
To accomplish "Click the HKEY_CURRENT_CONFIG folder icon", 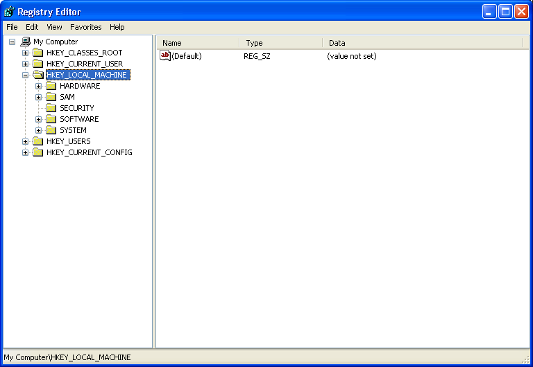I will pos(37,152).
